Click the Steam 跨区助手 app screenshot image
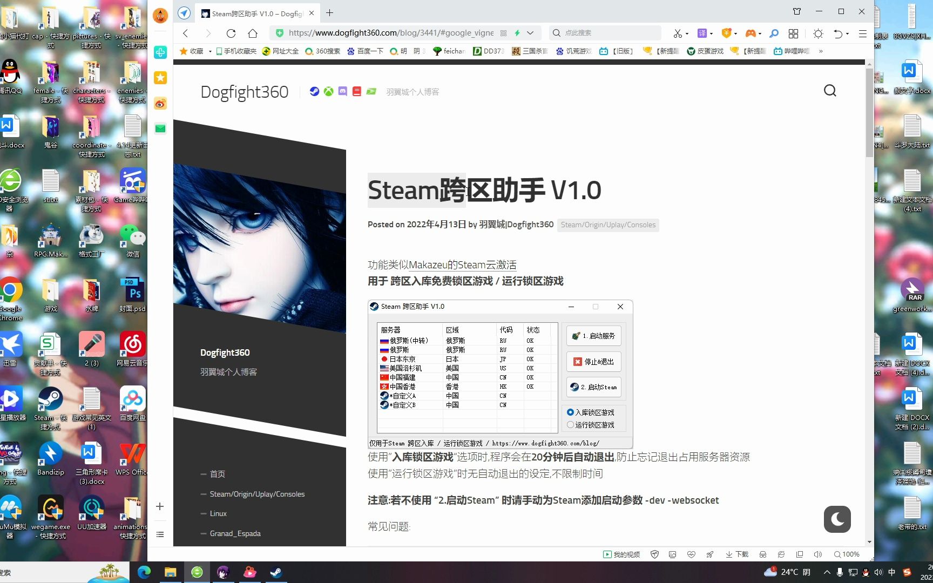Screen dimensions: 933x583 [x=500, y=374]
